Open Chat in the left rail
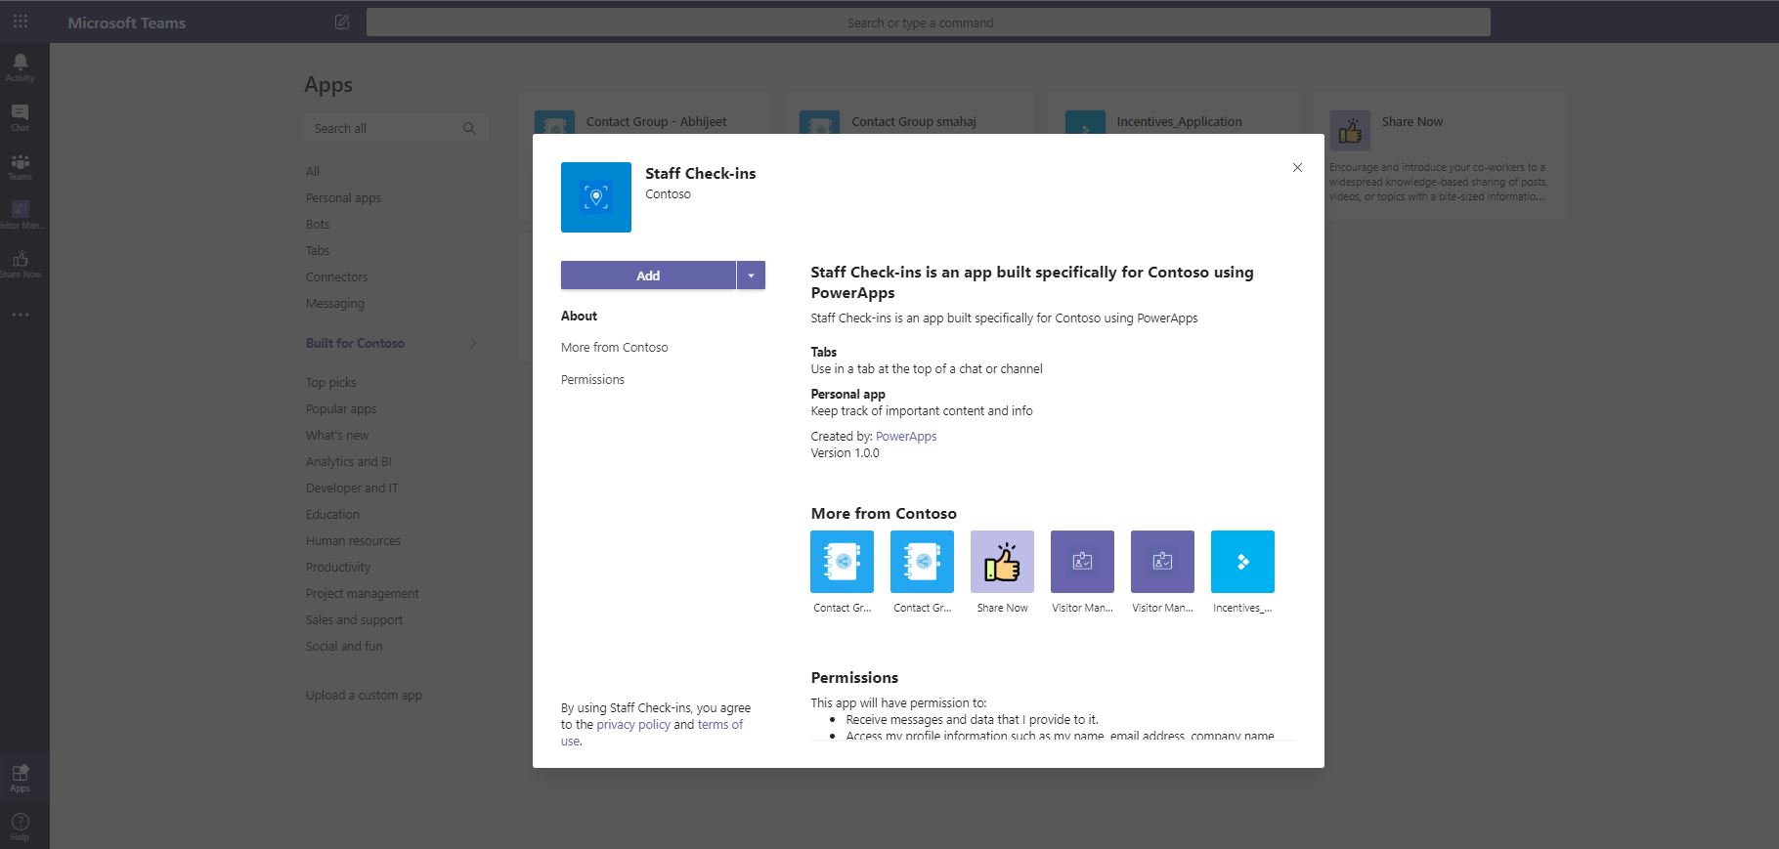 20,117
